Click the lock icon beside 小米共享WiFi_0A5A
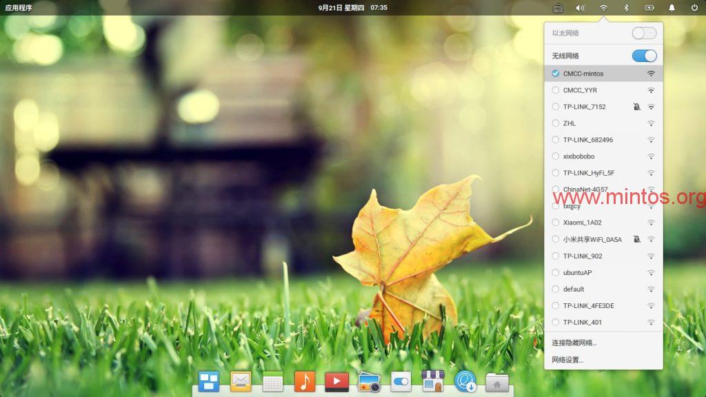 (636, 239)
